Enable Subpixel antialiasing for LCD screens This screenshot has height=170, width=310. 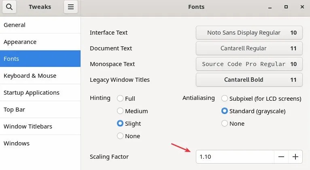[225, 98]
